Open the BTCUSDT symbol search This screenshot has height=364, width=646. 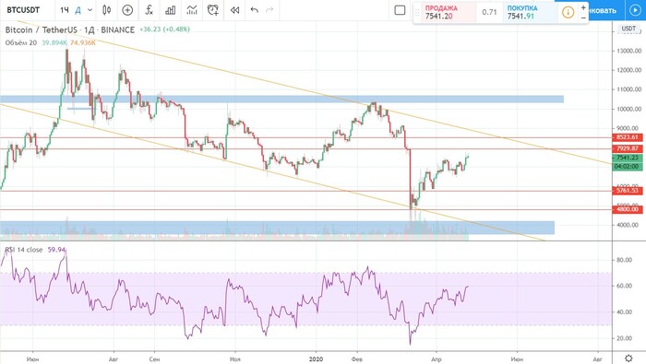pyautogui.click(x=23, y=10)
